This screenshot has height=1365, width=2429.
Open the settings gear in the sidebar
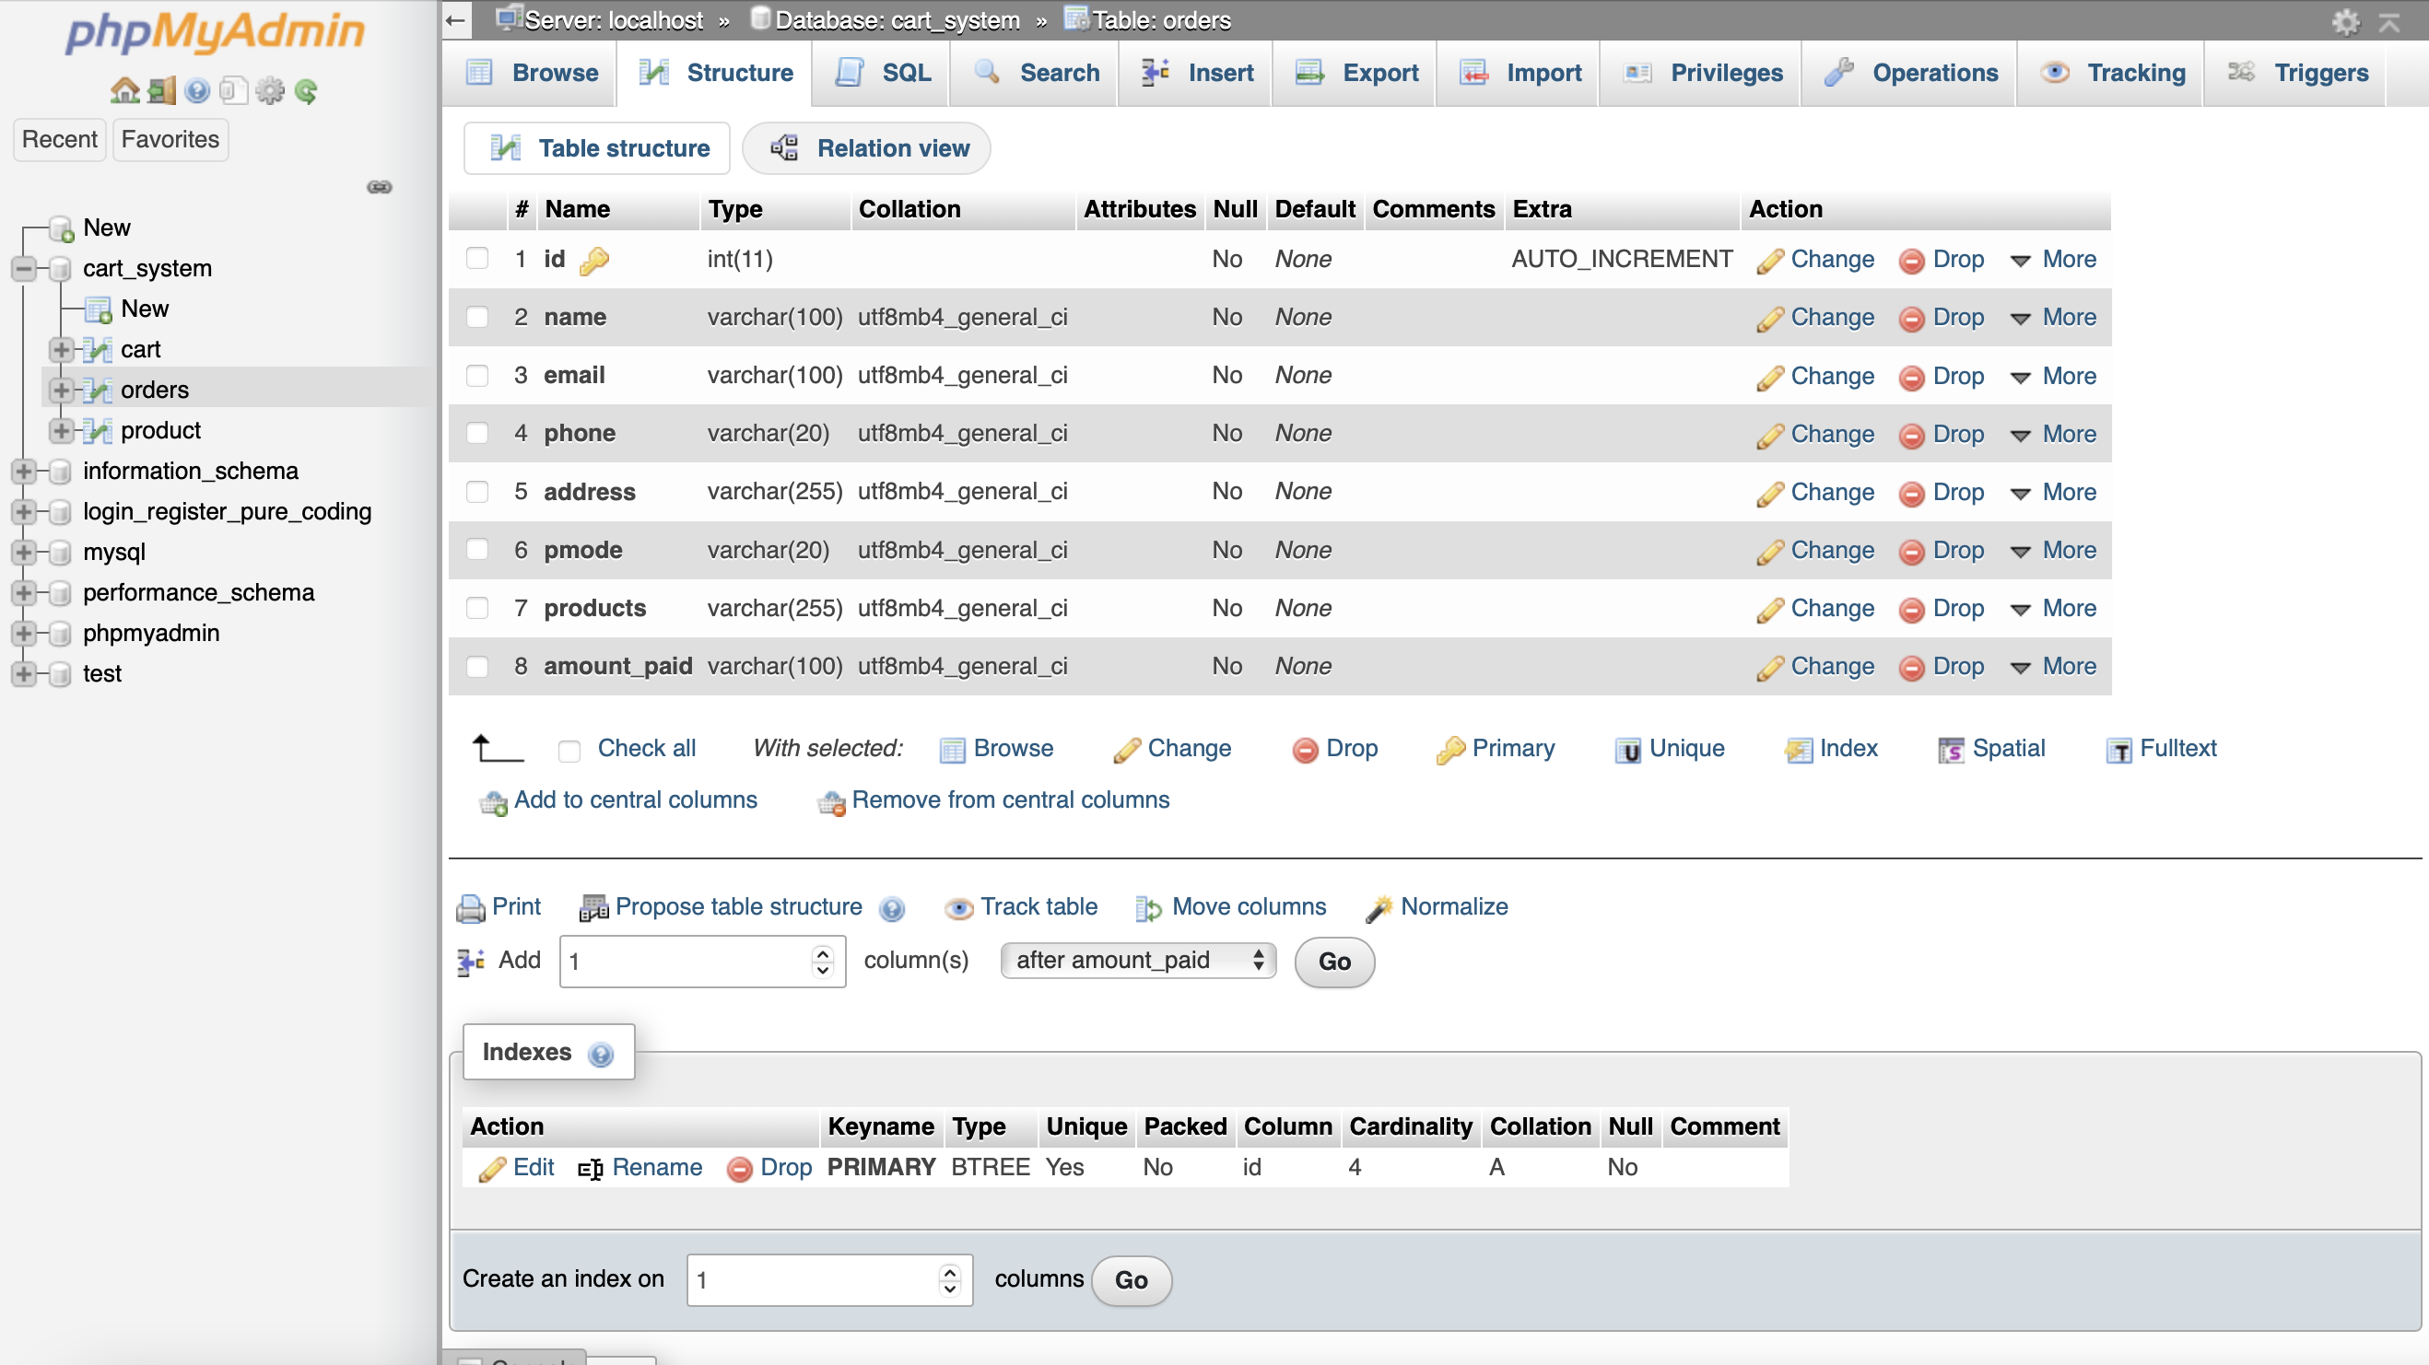pyautogui.click(x=270, y=90)
